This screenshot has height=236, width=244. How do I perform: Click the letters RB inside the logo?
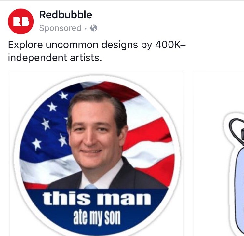coord(21,21)
